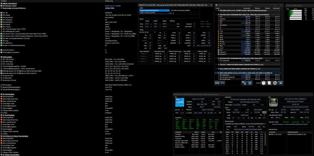Click the Funktion column header in main window
Image resolution: width=314 pixels, height=156 pixels.
point(52,1)
